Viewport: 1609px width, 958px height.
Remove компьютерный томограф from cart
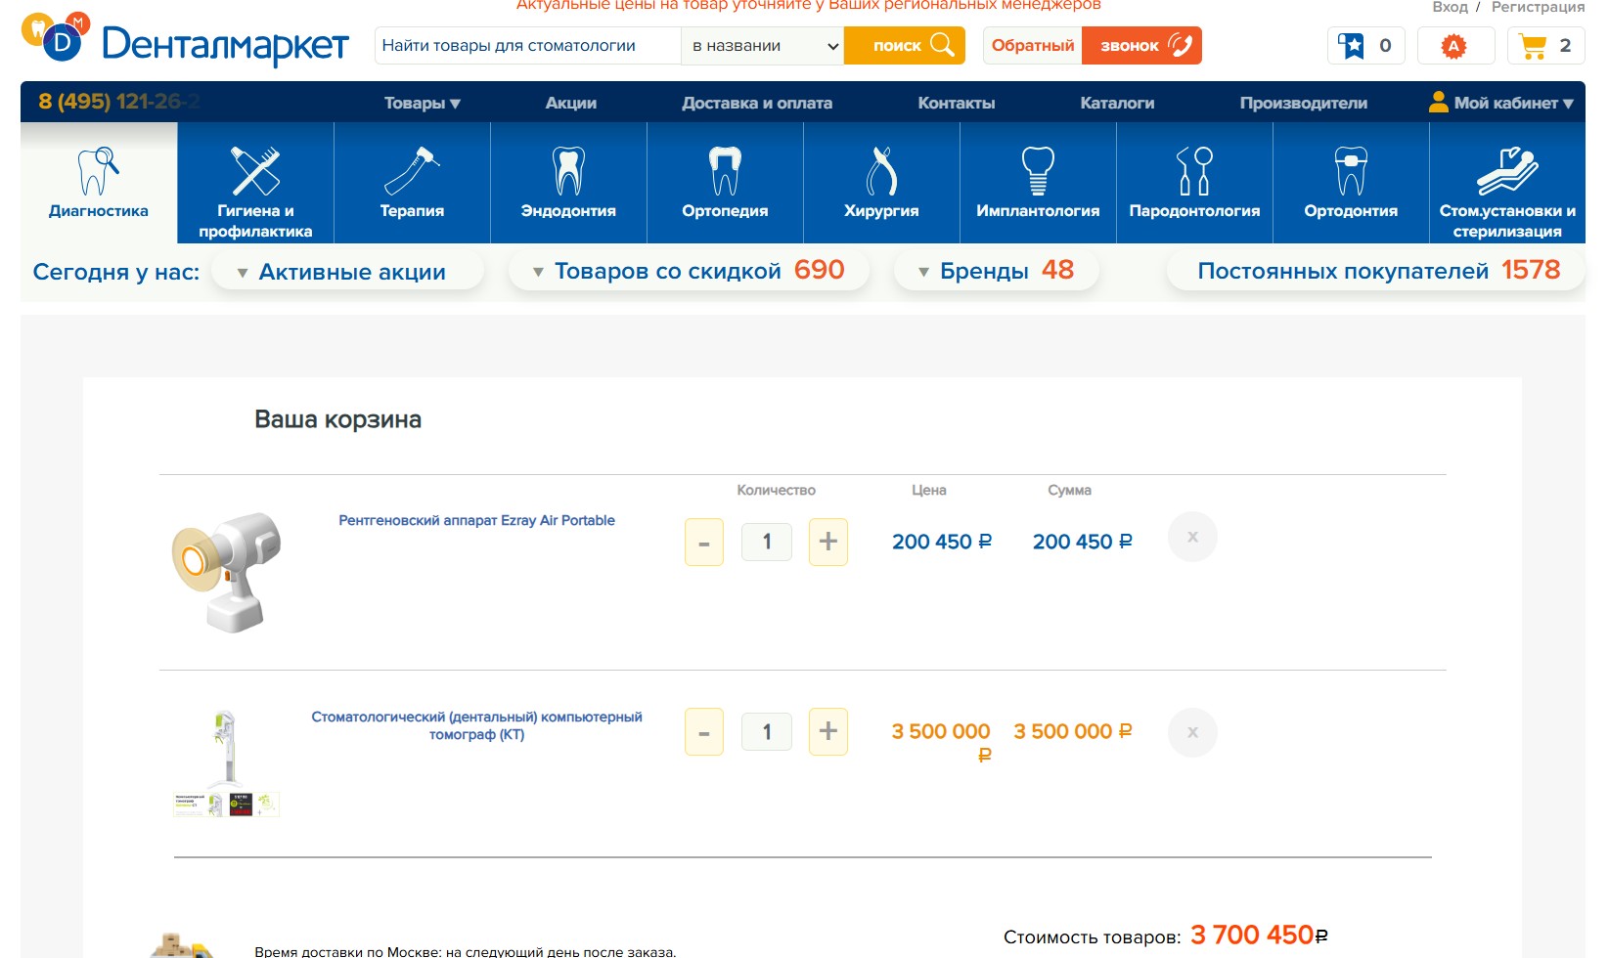point(1192,732)
